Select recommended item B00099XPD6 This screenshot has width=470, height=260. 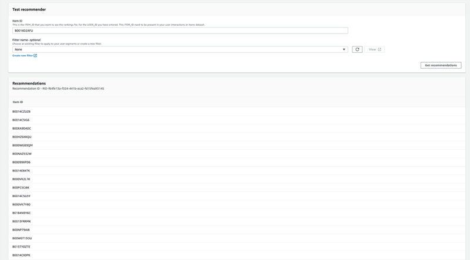coord(21,162)
